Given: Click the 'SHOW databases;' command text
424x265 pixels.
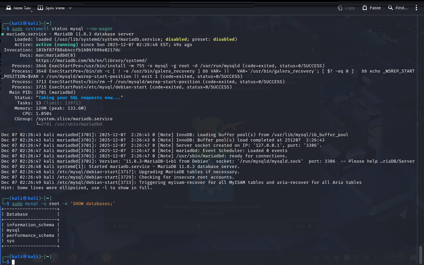Looking at the screenshot, I should pos(92,203).
